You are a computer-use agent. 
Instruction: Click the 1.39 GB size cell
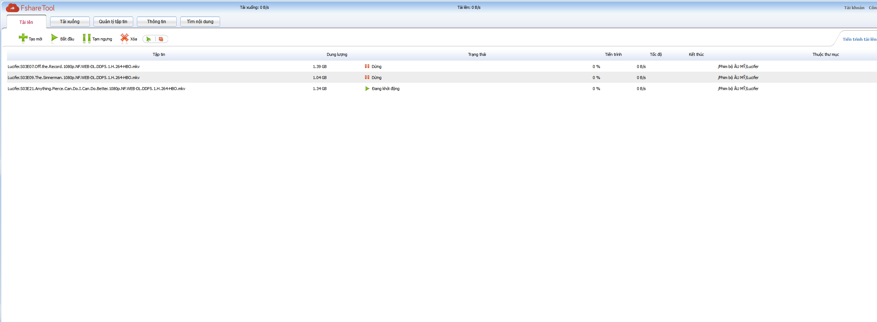point(319,67)
